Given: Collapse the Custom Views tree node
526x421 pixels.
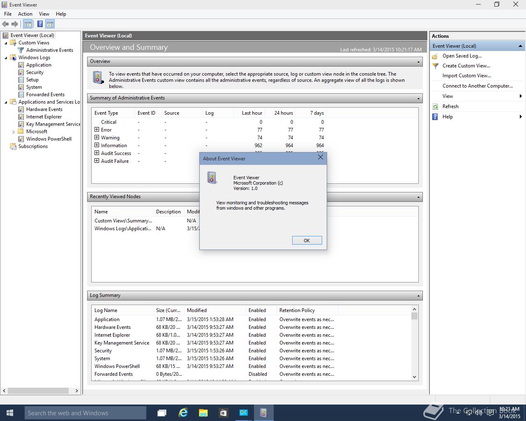Looking at the screenshot, I should [6, 43].
